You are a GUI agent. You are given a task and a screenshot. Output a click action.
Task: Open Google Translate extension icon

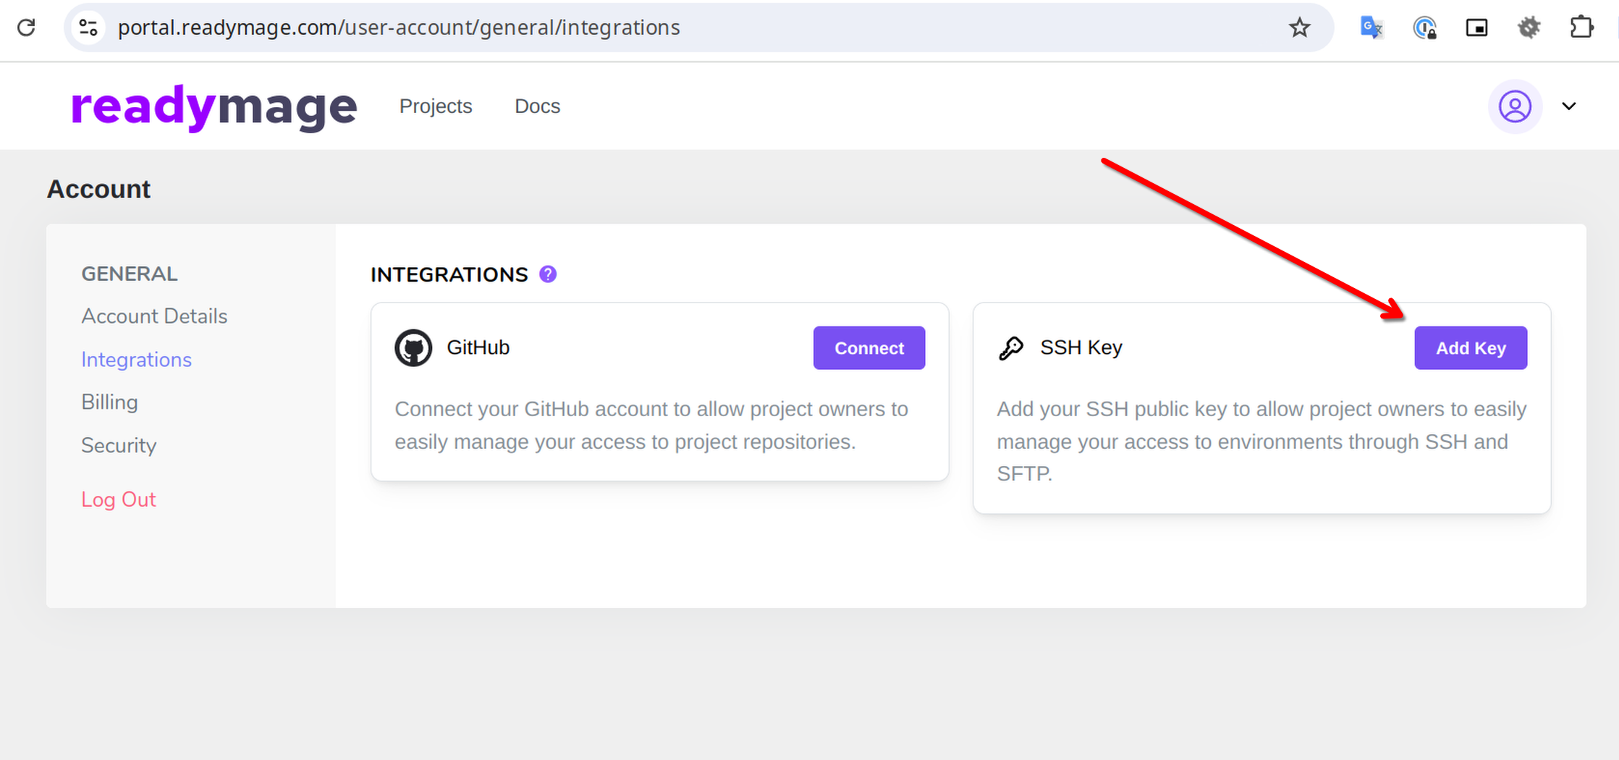pos(1371,28)
